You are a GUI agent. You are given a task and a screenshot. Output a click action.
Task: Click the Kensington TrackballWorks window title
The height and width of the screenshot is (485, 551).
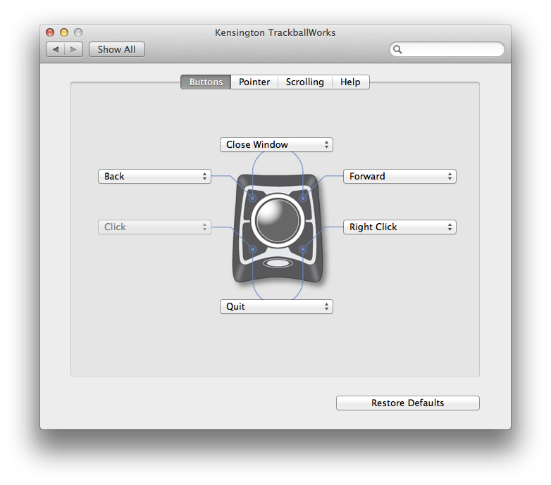tap(275, 32)
